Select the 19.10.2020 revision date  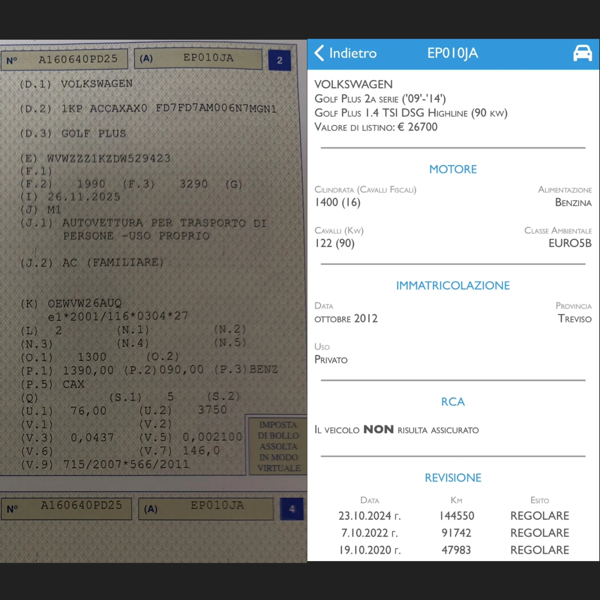(369, 550)
